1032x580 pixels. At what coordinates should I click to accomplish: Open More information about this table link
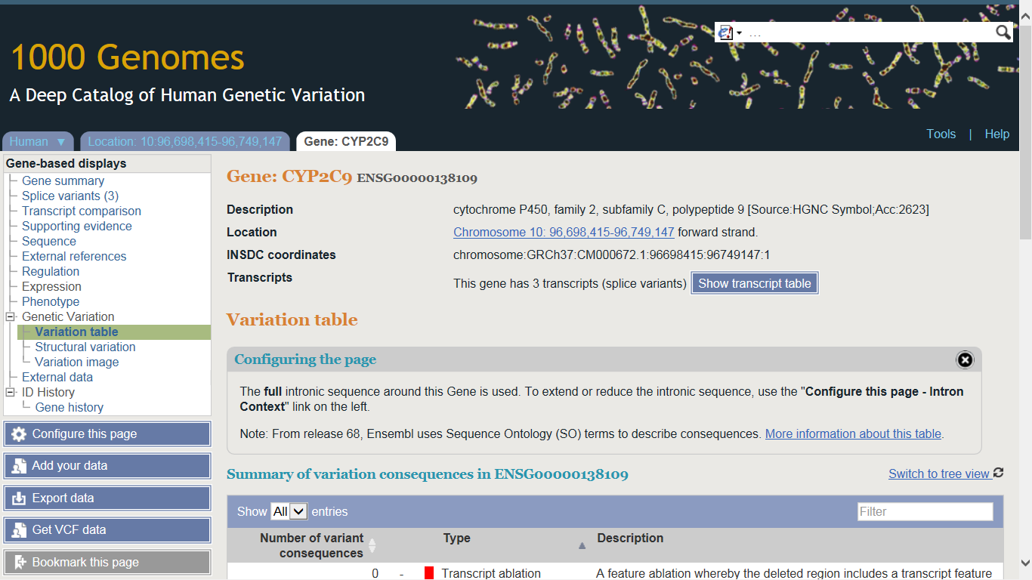(x=854, y=433)
